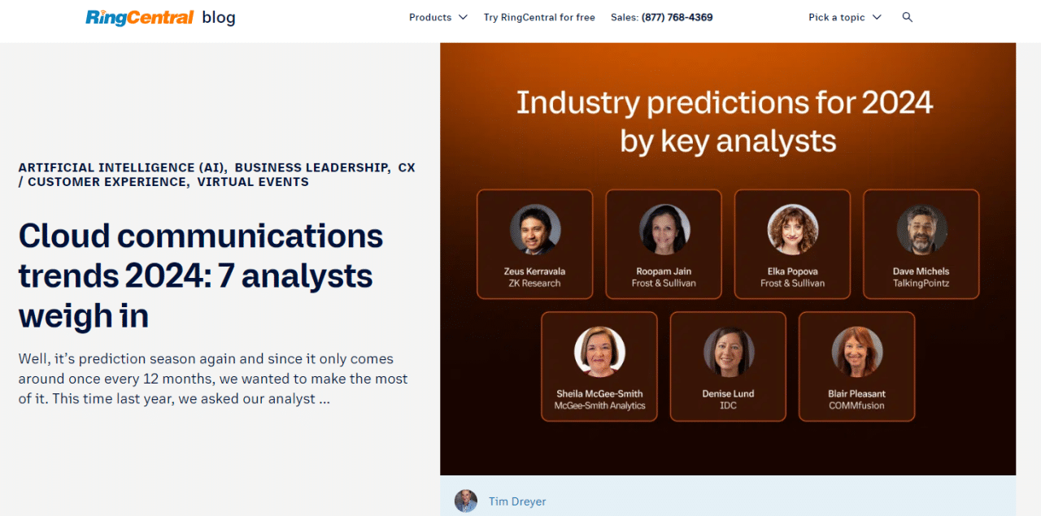
Task: Click Zeus Kerravala's analyst card
Action: pyautogui.click(x=534, y=244)
